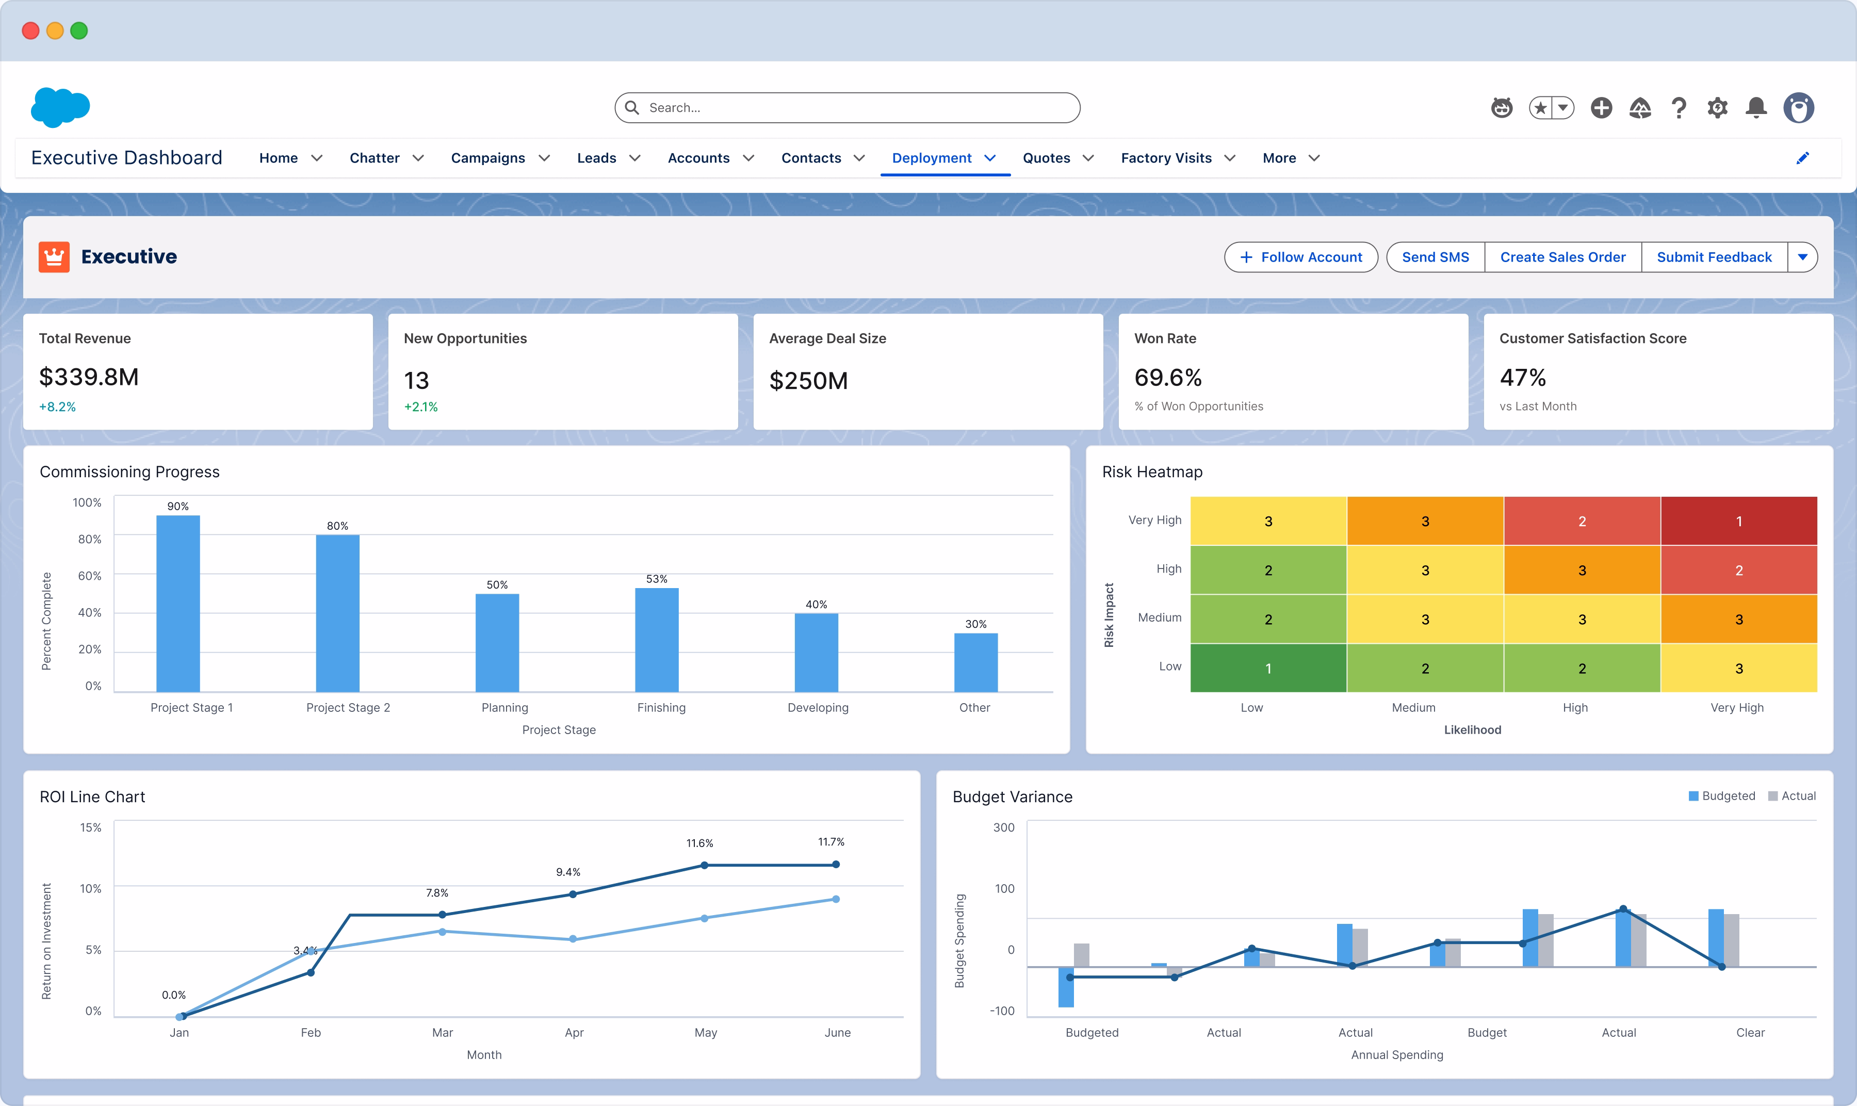Click the Customer Satisfaction 47% value
This screenshot has height=1106, width=1857.
pos(1522,378)
